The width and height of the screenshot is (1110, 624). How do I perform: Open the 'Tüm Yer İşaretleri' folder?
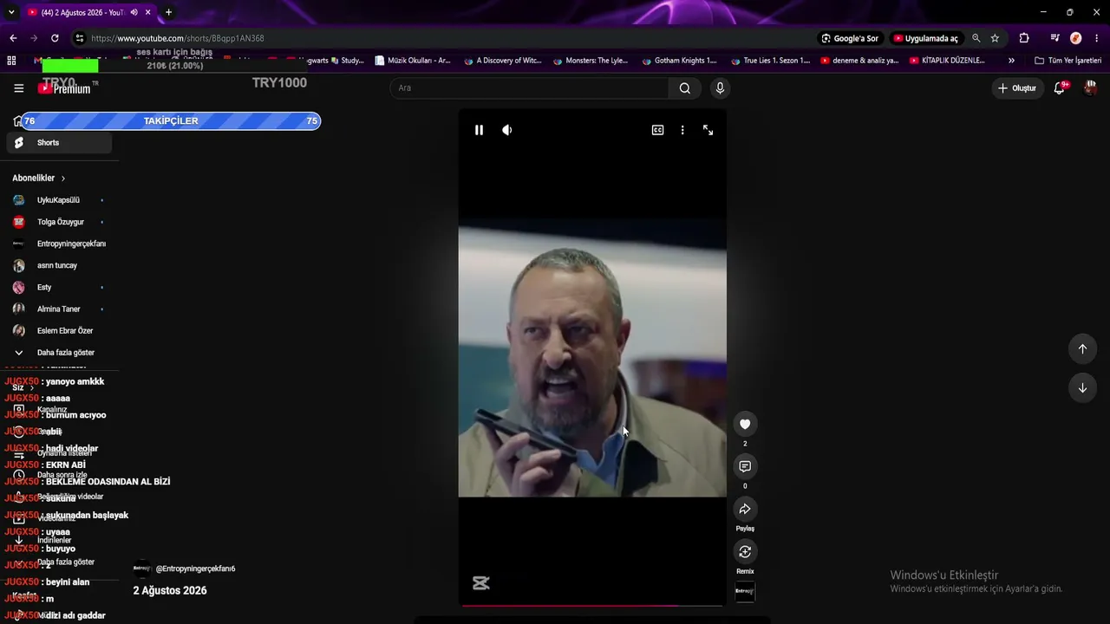pos(1068,61)
